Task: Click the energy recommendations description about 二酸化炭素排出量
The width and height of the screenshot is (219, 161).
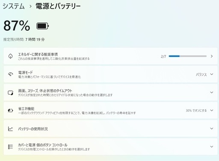Action: (x=54, y=59)
